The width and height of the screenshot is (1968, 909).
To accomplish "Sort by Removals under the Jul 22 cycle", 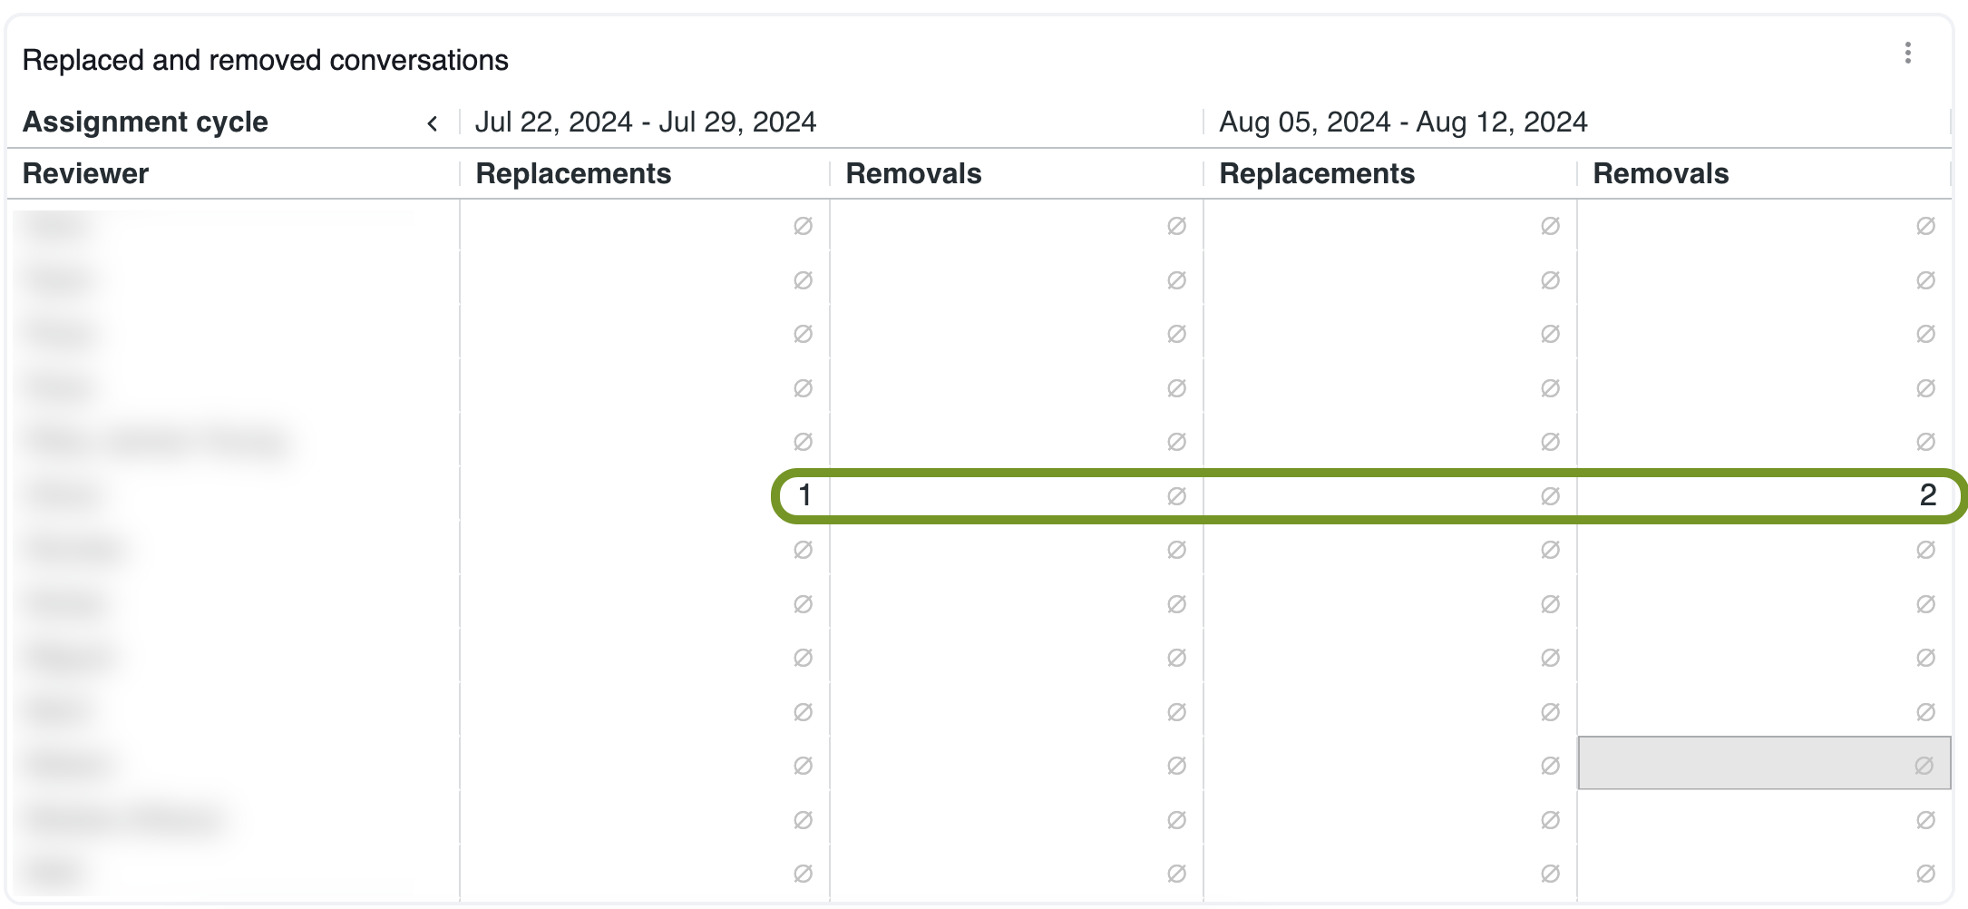I will point(913,173).
